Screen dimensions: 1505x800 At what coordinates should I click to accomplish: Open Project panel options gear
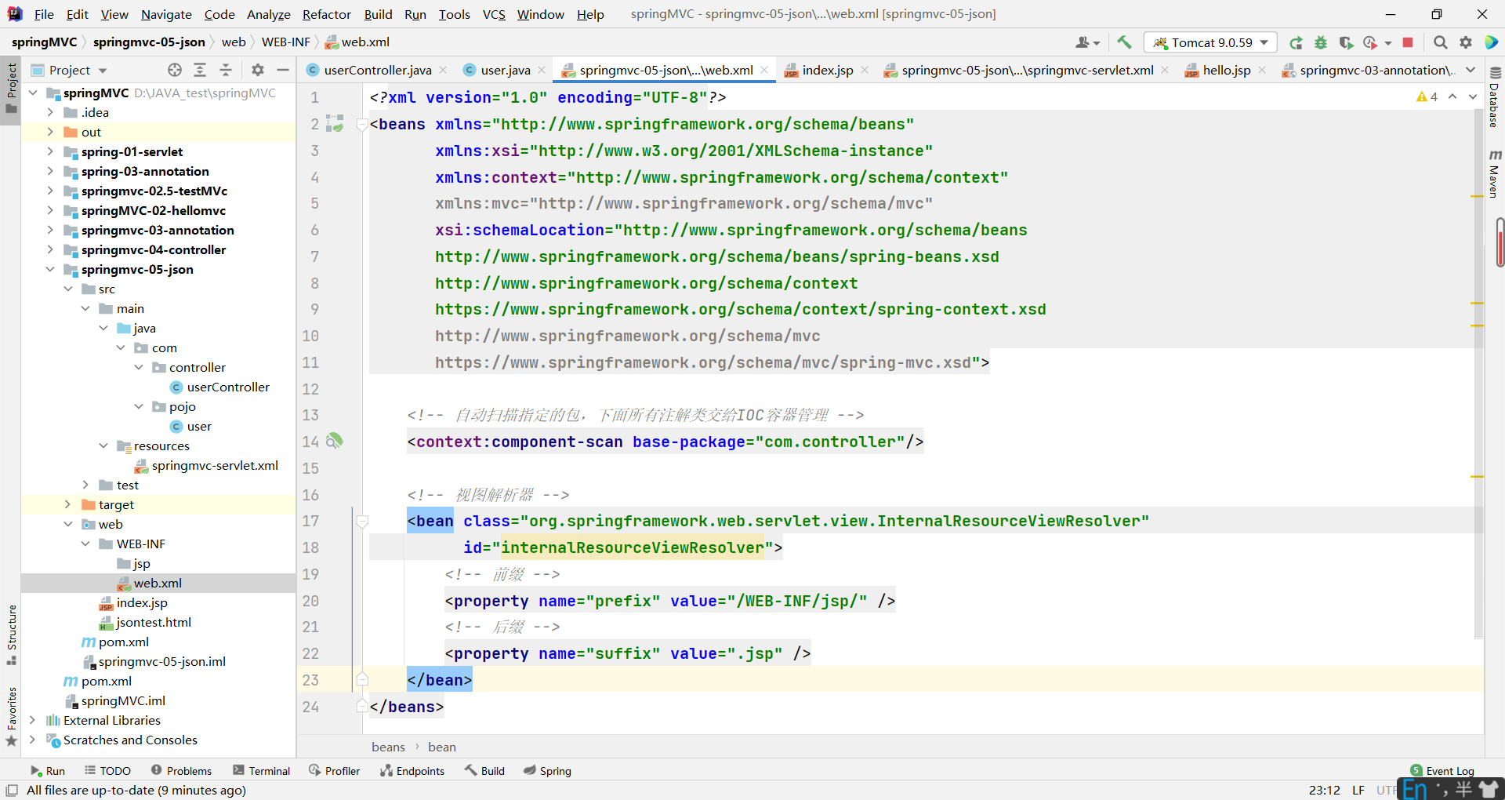pyautogui.click(x=258, y=70)
